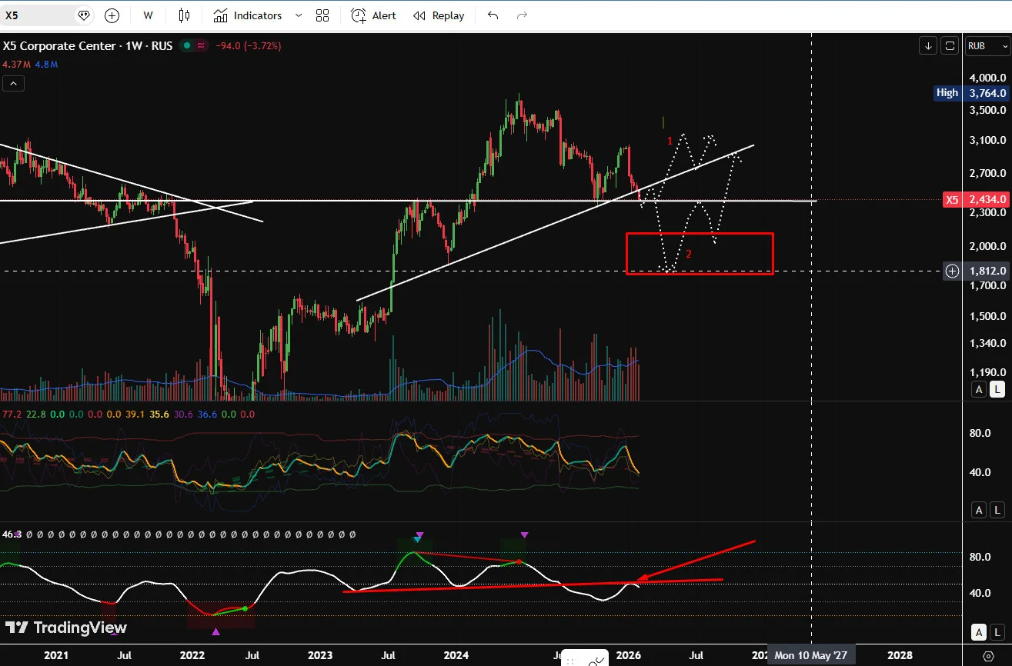Click the X5 2,434.0 last price label
The width and height of the screenshot is (1012, 666).
[x=976, y=199]
